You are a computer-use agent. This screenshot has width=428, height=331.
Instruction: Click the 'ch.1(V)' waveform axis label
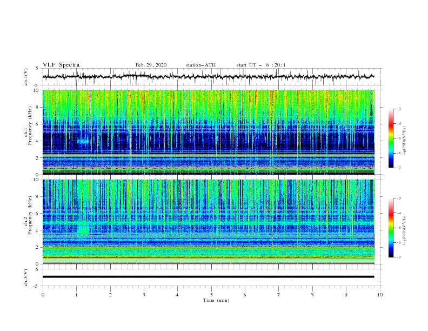point(26,77)
